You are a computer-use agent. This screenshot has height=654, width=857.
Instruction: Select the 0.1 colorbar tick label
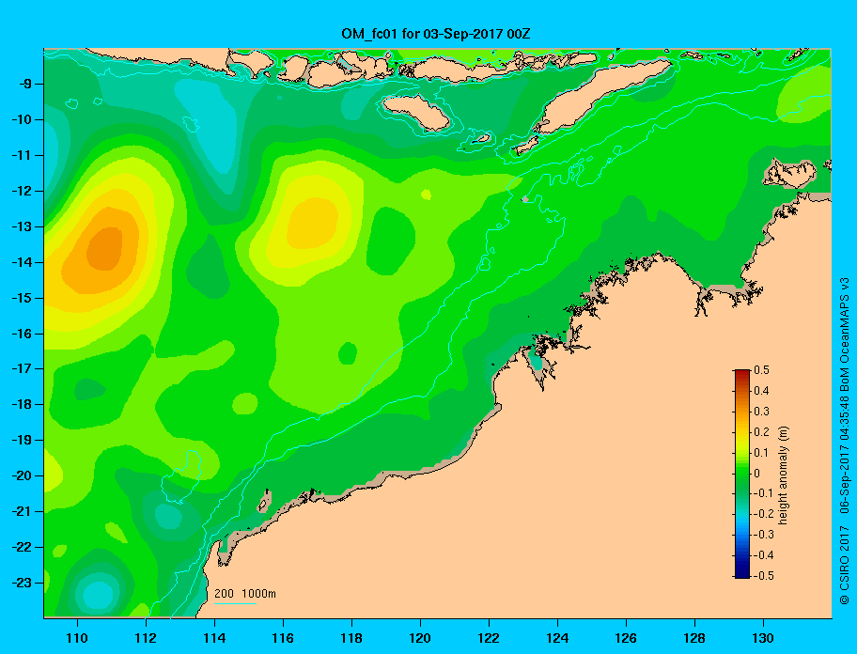point(761,452)
